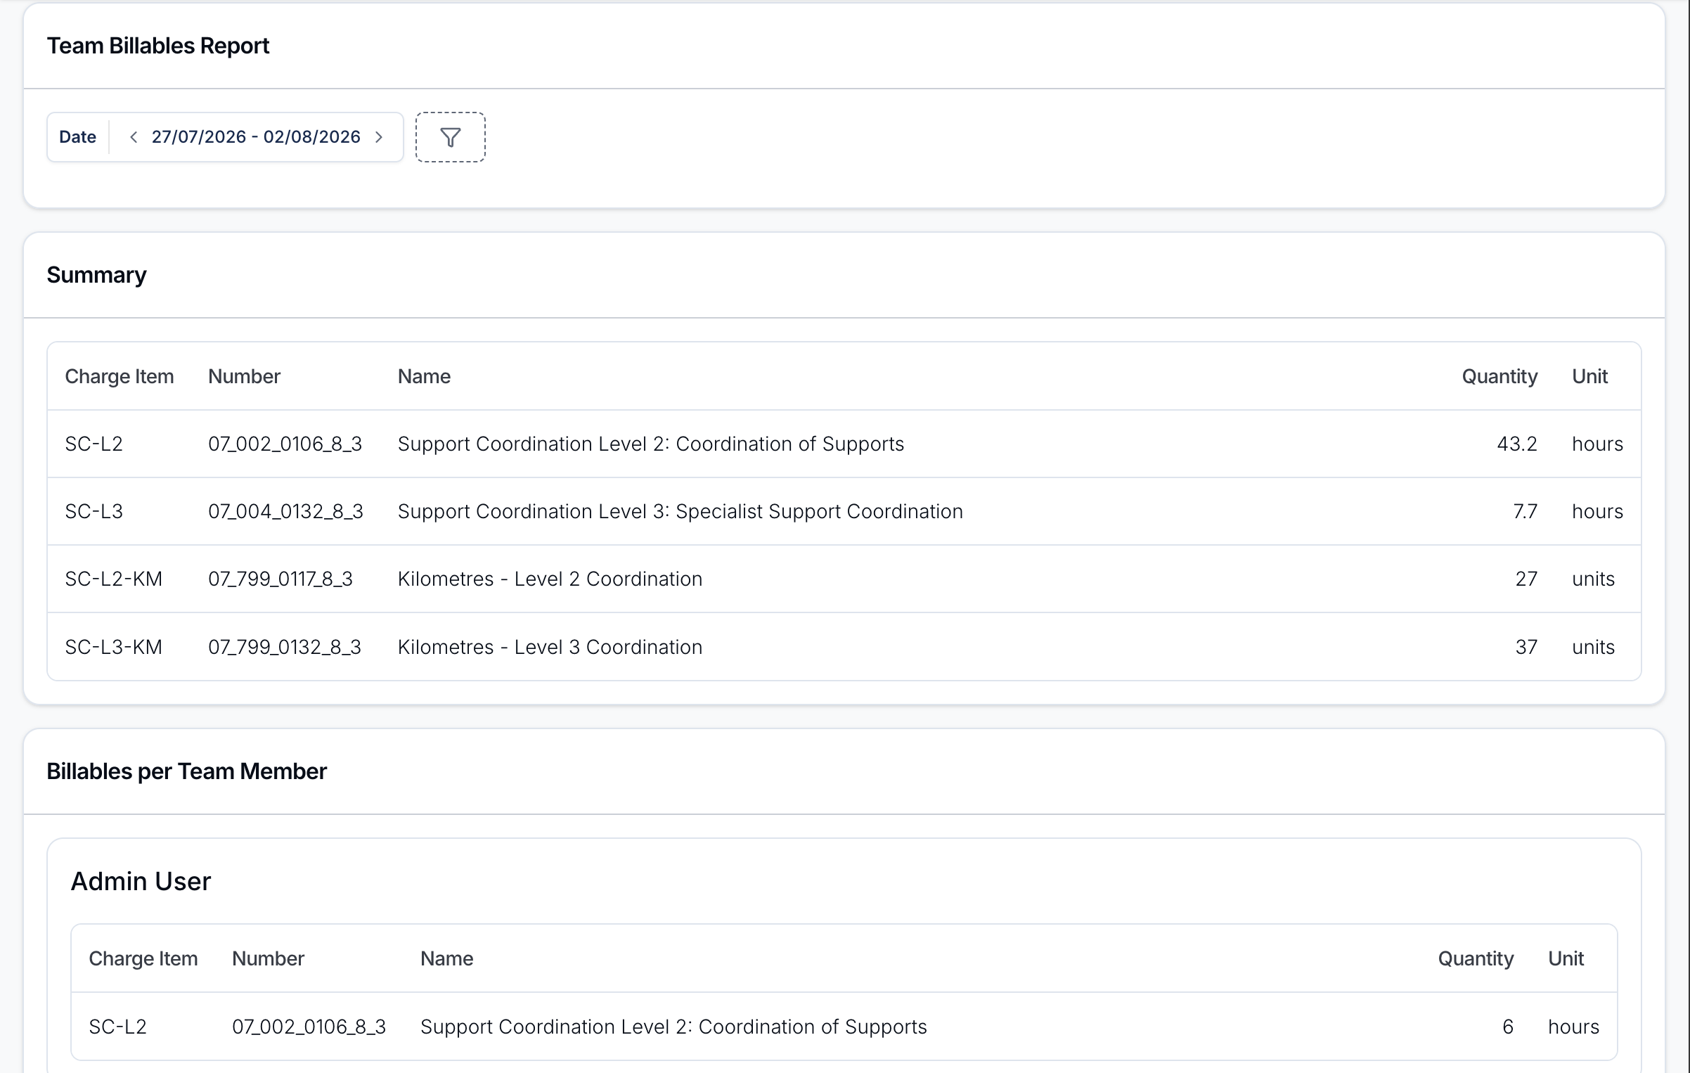1690x1073 pixels.
Task: Click Number header in Summary table
Action: [244, 376]
